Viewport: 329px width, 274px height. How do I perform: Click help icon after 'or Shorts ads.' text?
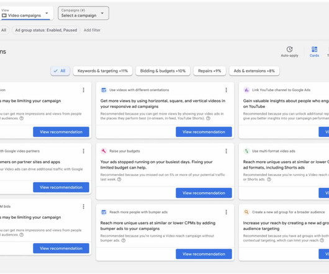click(x=269, y=179)
